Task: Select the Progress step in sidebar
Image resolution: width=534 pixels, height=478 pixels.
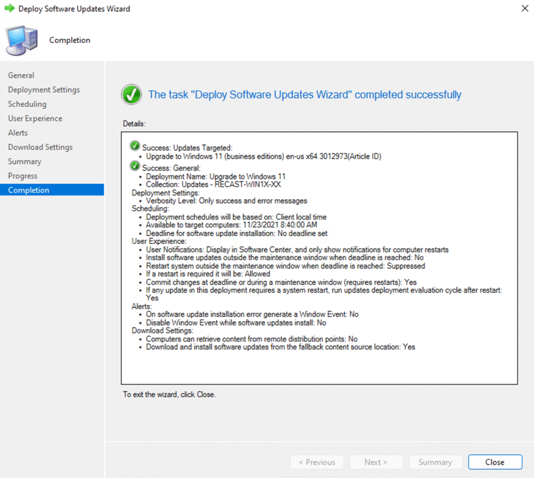Action: tap(22, 176)
